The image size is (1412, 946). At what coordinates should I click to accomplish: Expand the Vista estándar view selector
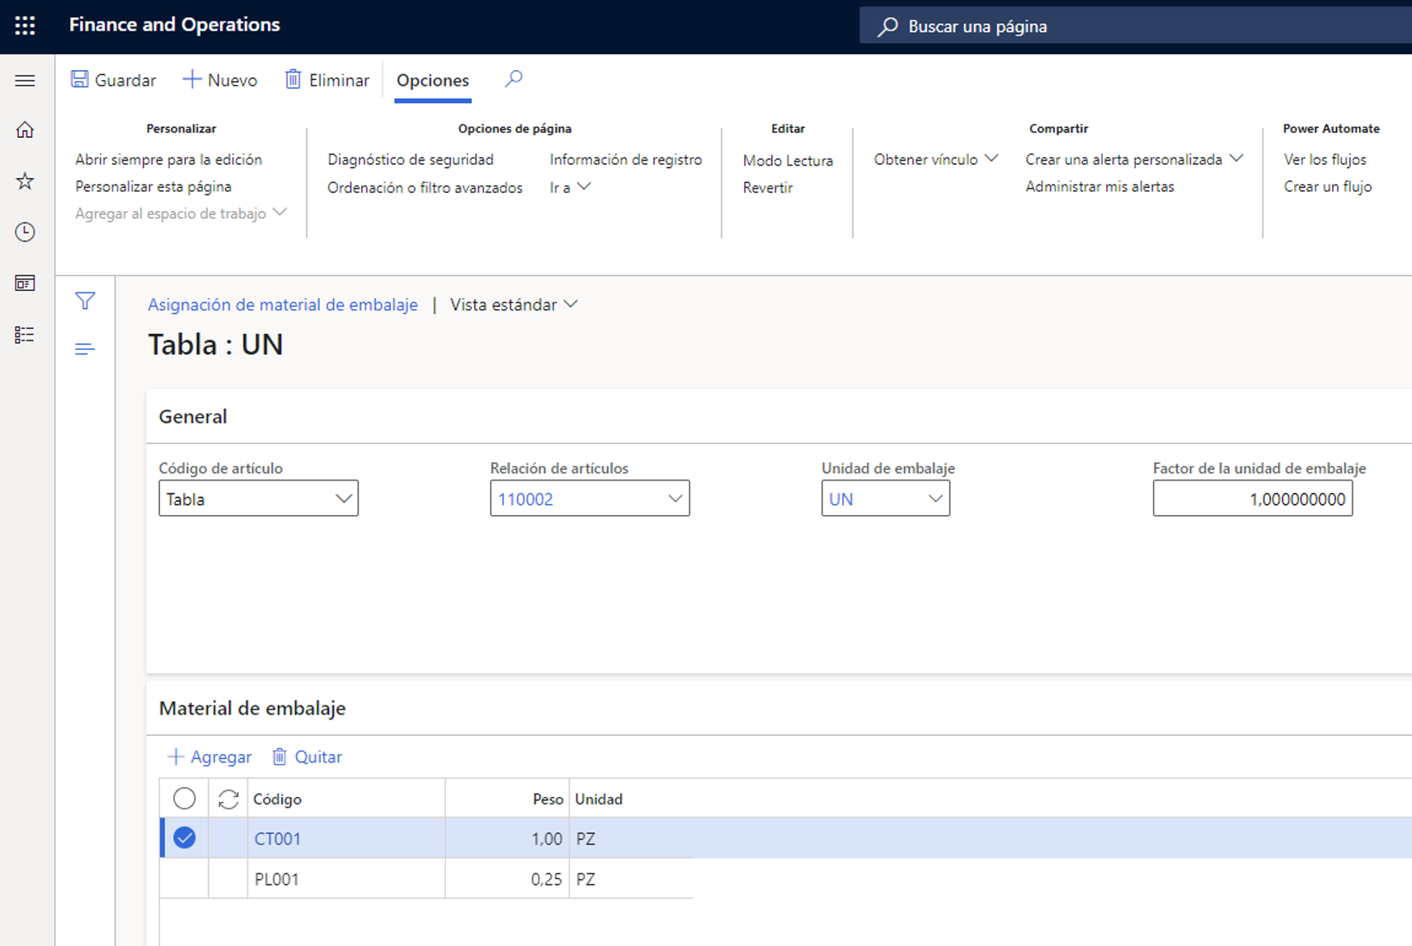[x=514, y=305]
